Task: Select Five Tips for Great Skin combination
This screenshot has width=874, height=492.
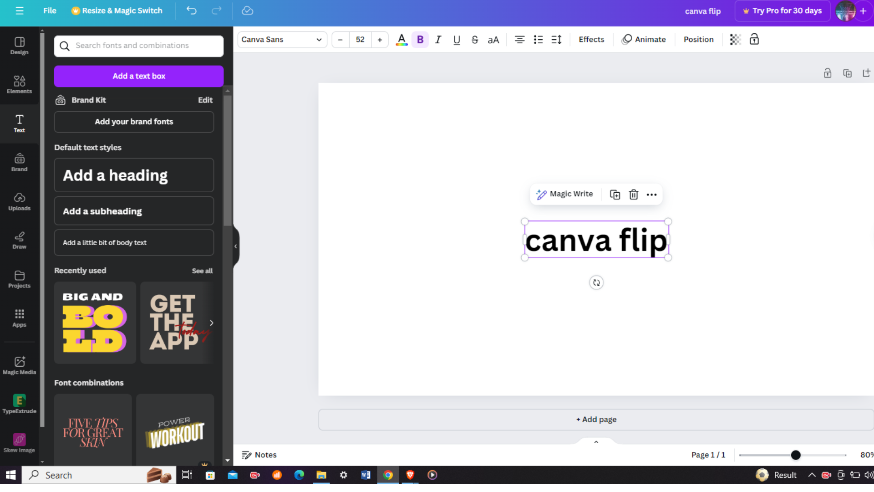Action: (x=93, y=430)
